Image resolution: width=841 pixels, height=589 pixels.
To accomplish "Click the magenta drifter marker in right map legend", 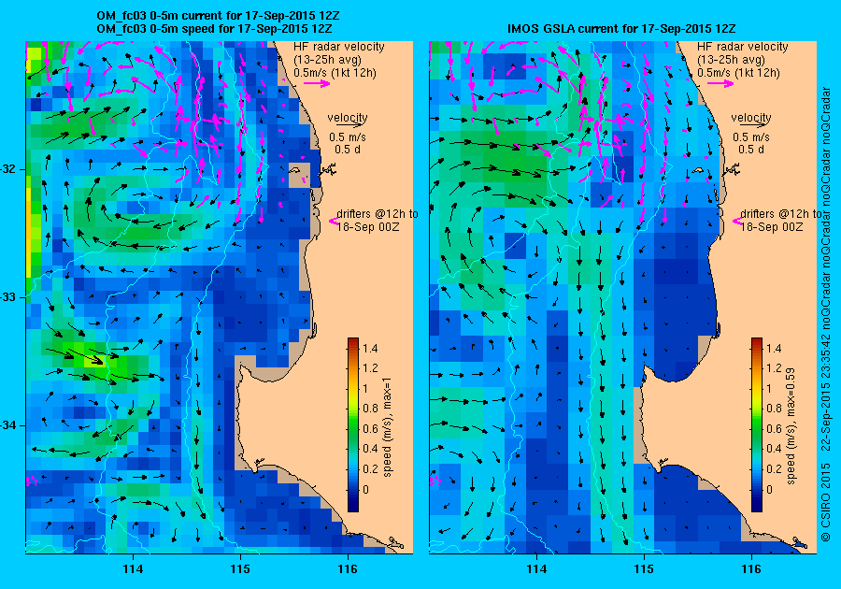I will 737,221.
